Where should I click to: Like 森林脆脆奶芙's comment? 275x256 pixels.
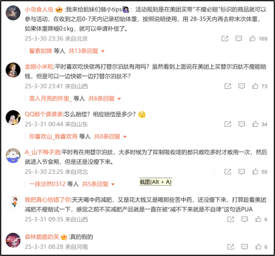click(258, 247)
